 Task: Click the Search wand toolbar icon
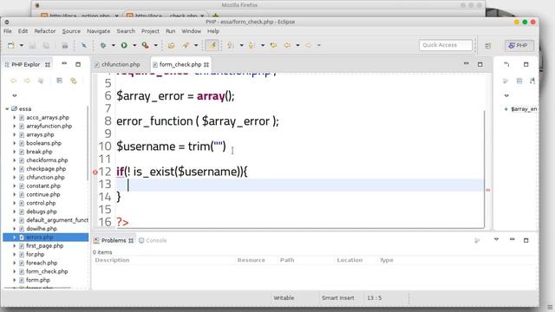coord(186,45)
